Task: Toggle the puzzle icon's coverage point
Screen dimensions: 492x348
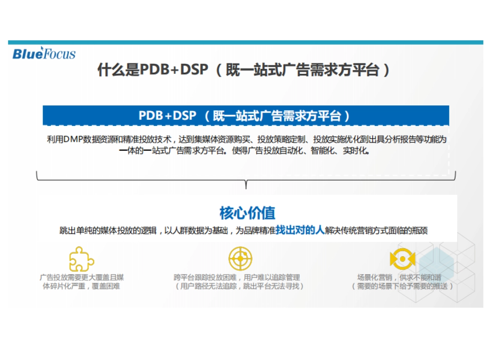Action: coord(80,259)
